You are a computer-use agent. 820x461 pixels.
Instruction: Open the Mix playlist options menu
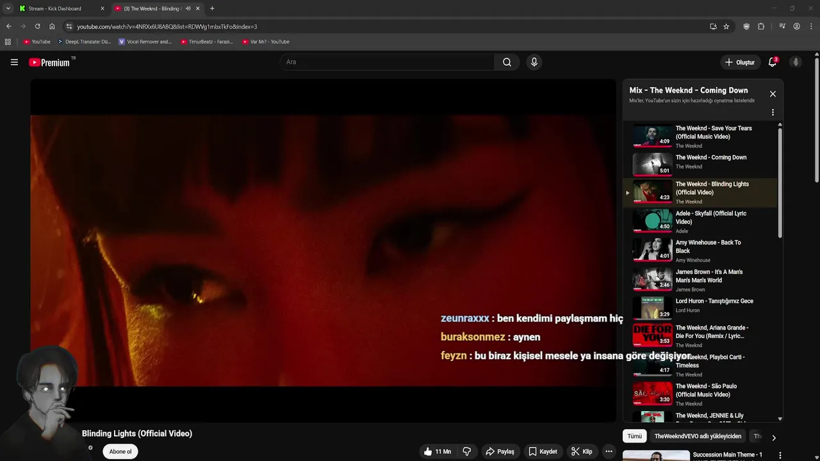click(x=773, y=112)
